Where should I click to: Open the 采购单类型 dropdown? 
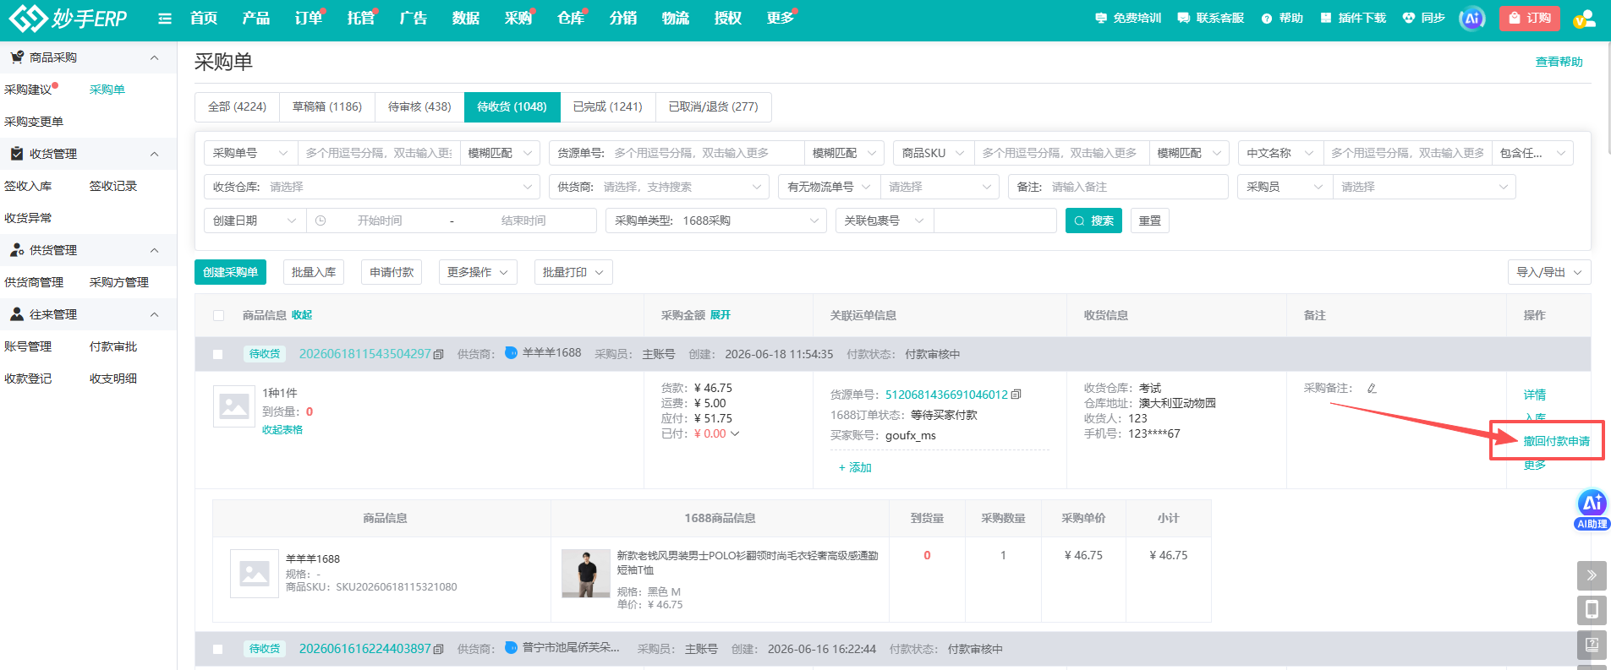click(715, 221)
